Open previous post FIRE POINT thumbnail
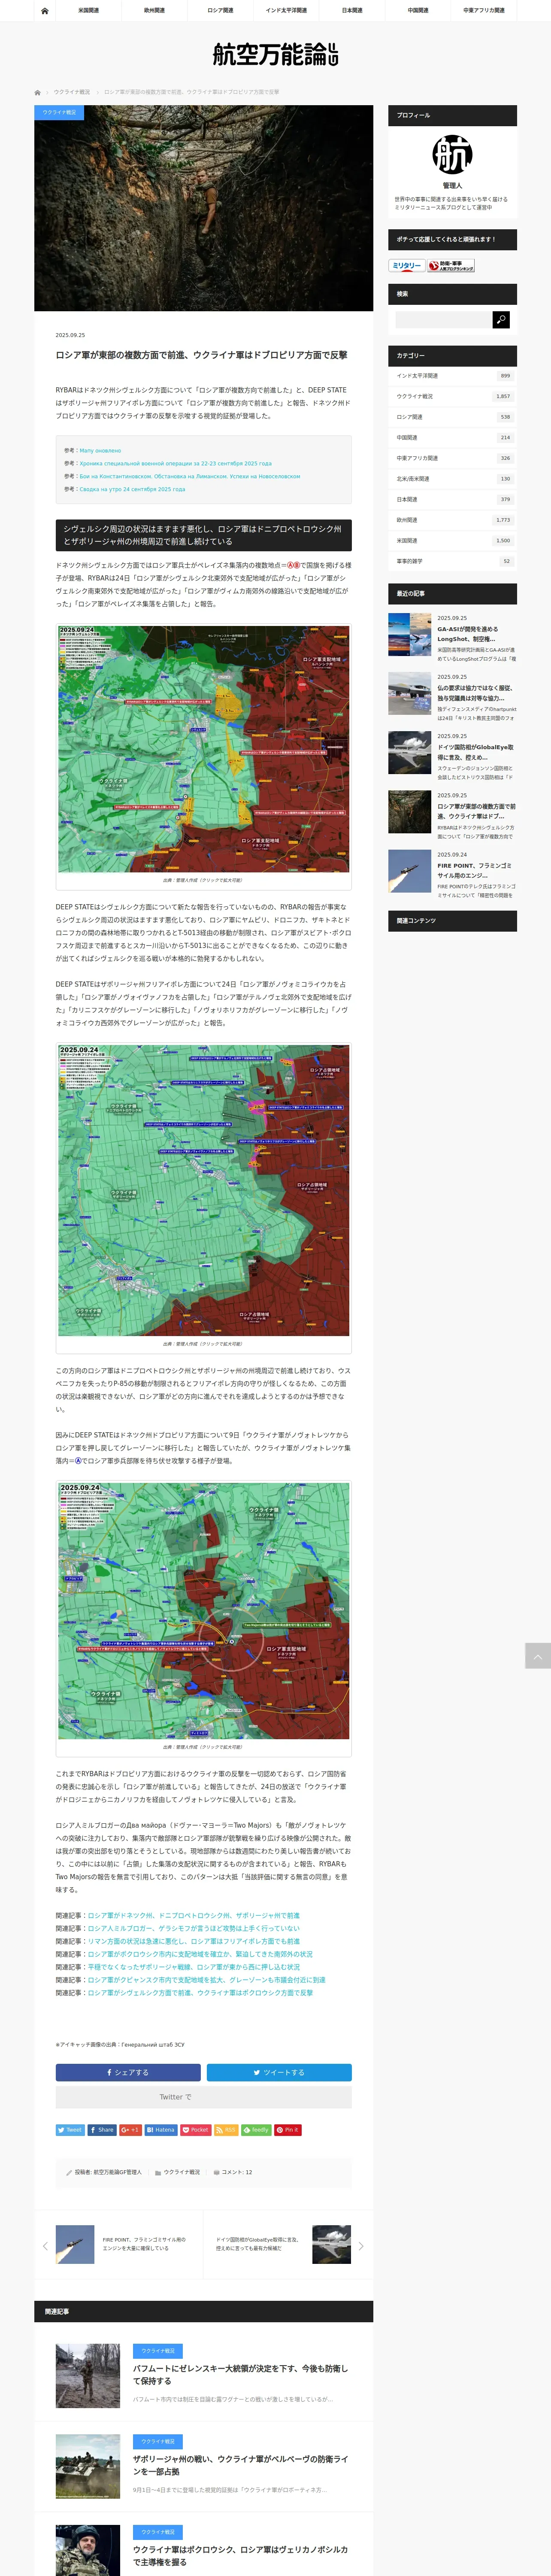 click(75, 2245)
